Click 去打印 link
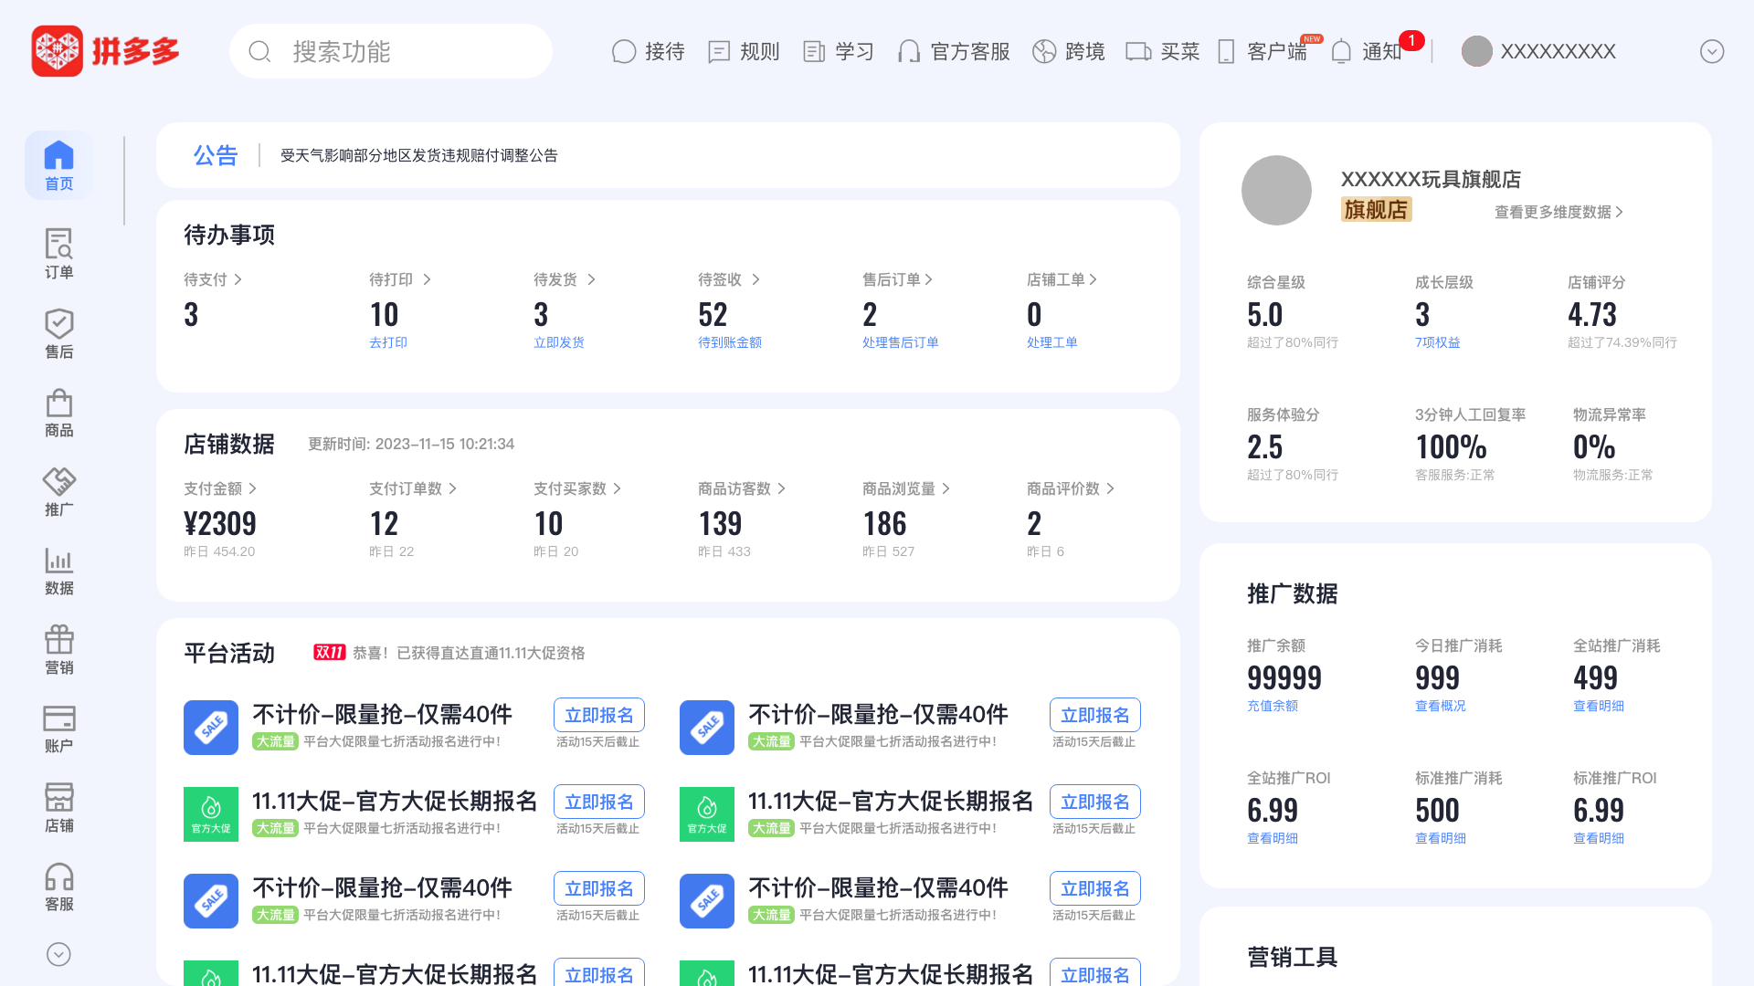Screen dimensions: 1754x986 [x=388, y=342]
